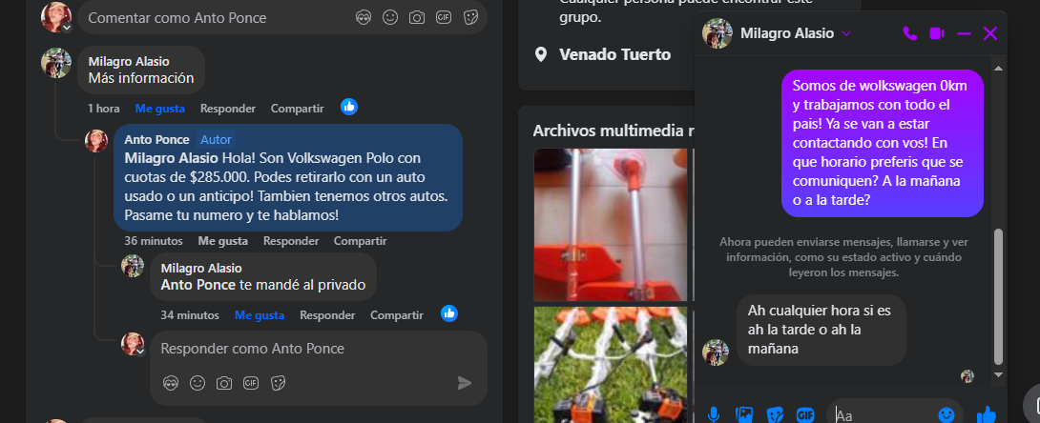Expand identity switcher on reply box avatar
Image resolution: width=1040 pixels, height=423 pixels.
coord(141,352)
